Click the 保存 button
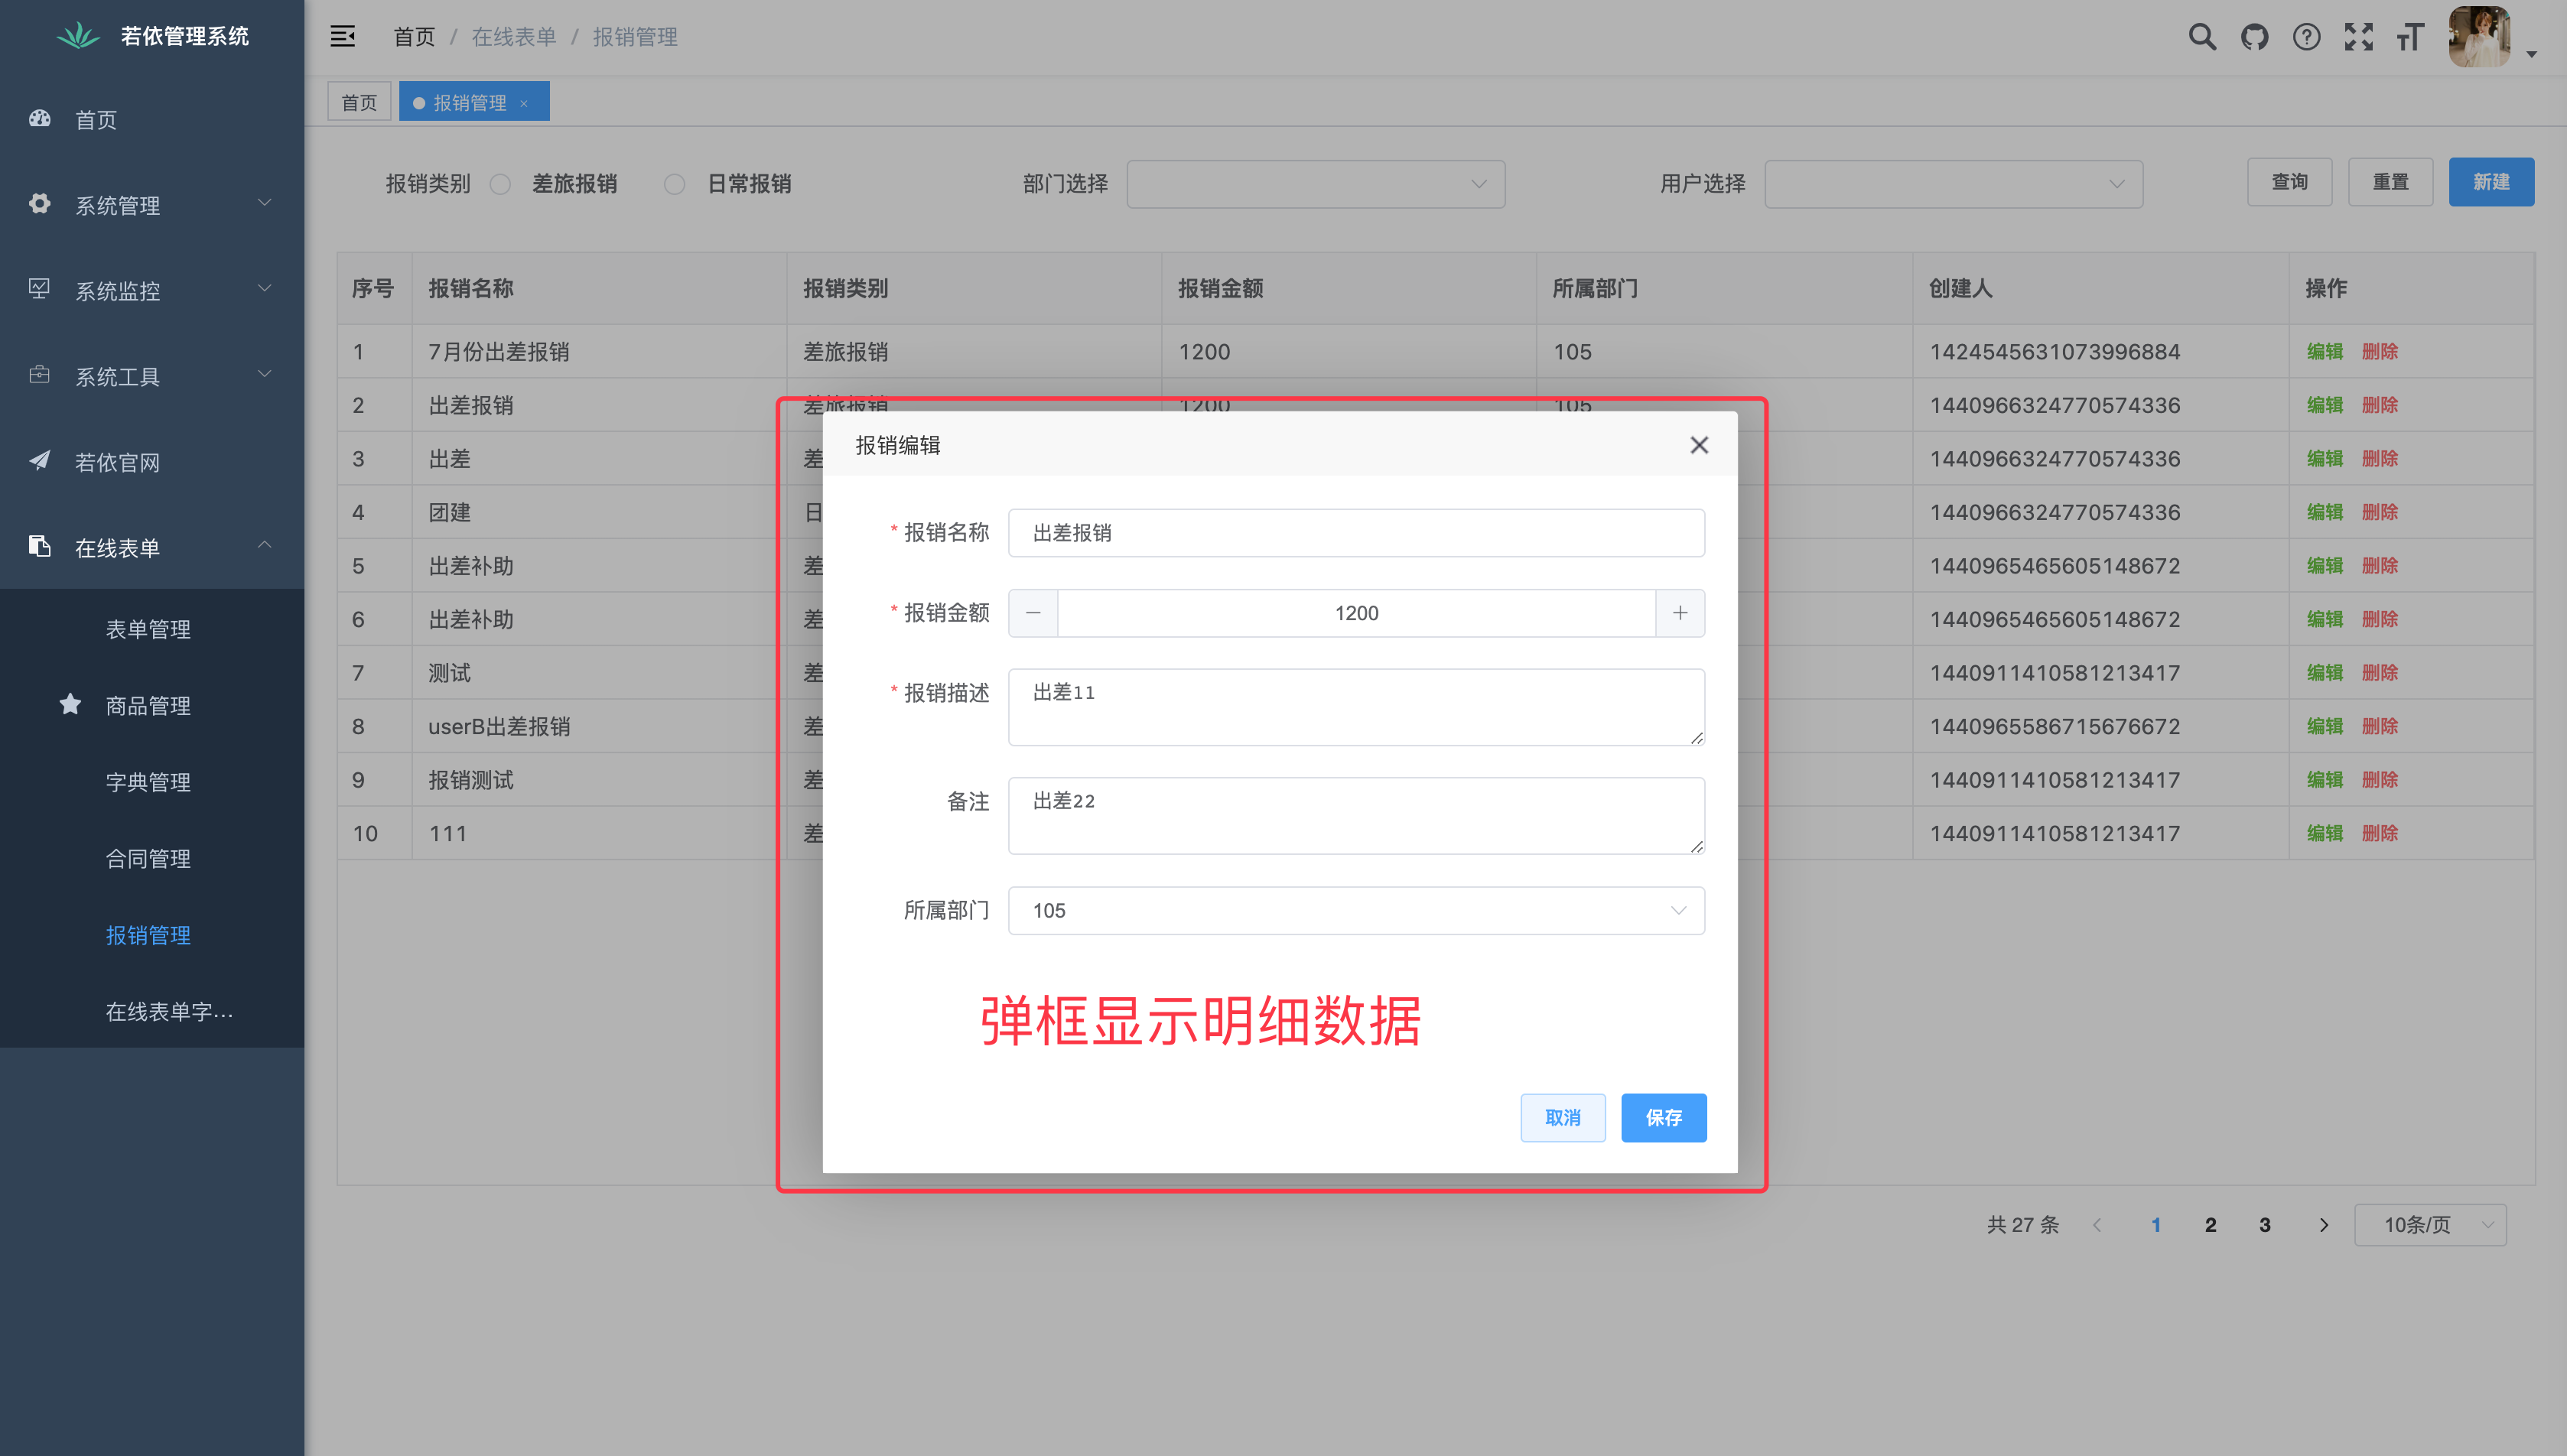2567x1456 pixels. (x=1663, y=1118)
